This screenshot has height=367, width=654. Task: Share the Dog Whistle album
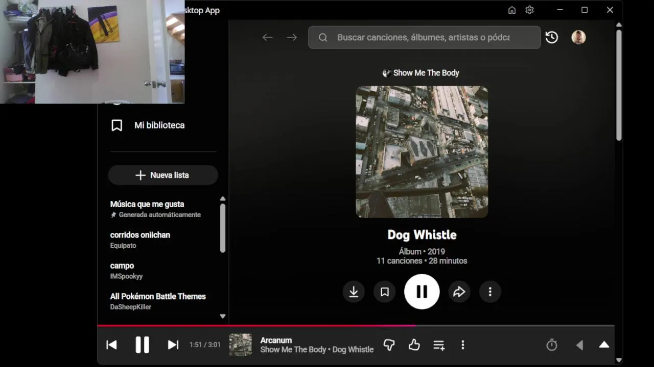coord(459,292)
